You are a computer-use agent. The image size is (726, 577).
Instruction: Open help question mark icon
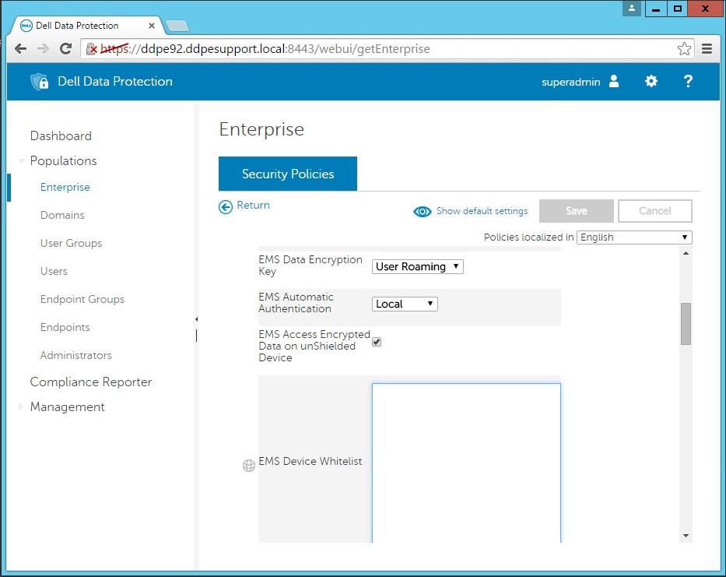click(688, 81)
